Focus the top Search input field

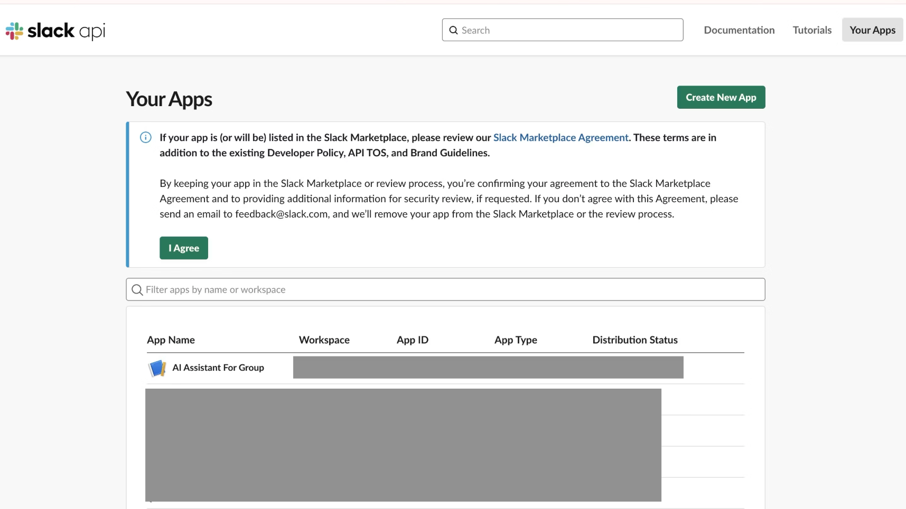[563, 30]
